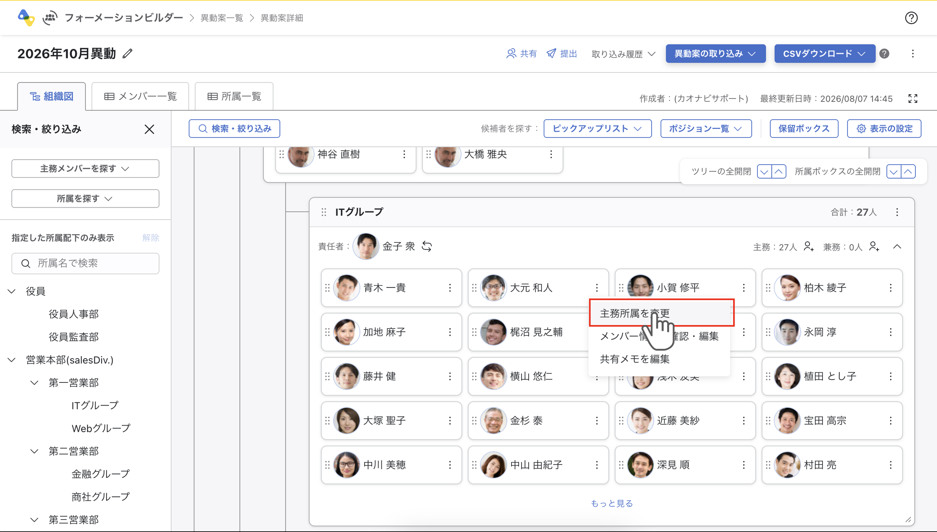The height and width of the screenshot is (532, 937).
Task: Close the 検索・絞り込み side panel
Action: tap(149, 129)
